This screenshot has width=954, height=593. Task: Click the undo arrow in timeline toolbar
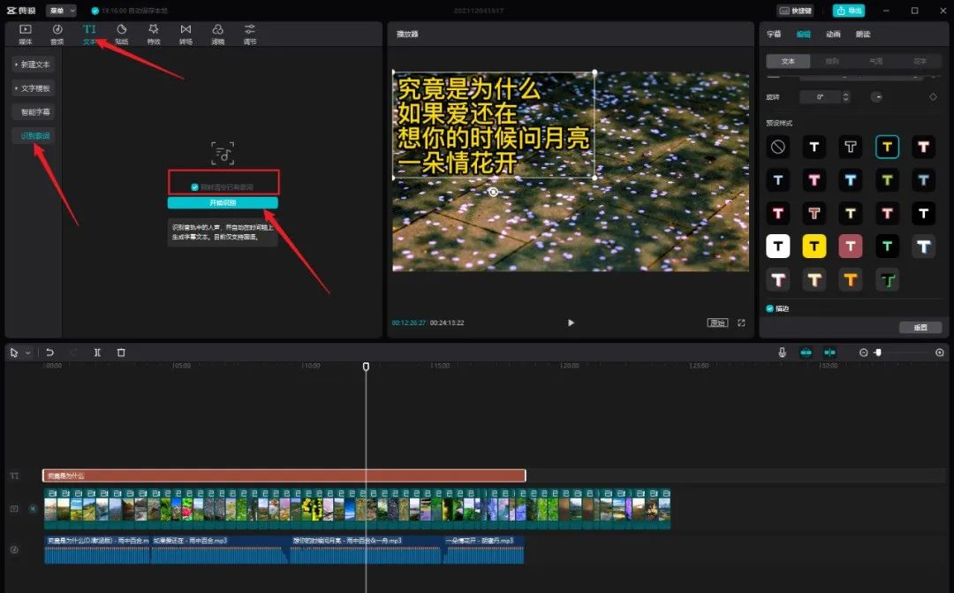[50, 353]
